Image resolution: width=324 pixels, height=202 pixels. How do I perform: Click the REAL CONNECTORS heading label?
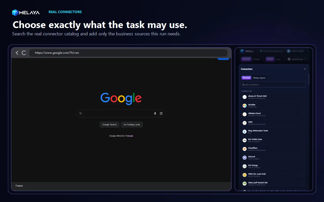[x=65, y=12]
